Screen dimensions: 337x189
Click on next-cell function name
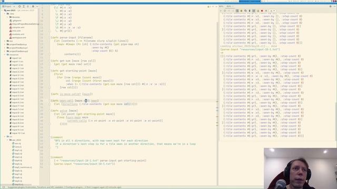(66, 101)
